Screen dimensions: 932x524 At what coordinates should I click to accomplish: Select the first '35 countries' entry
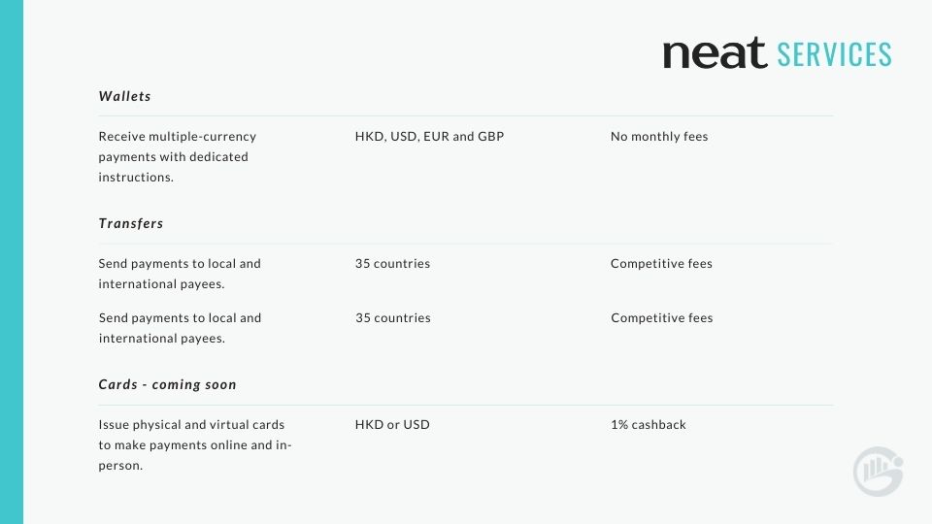tap(392, 264)
